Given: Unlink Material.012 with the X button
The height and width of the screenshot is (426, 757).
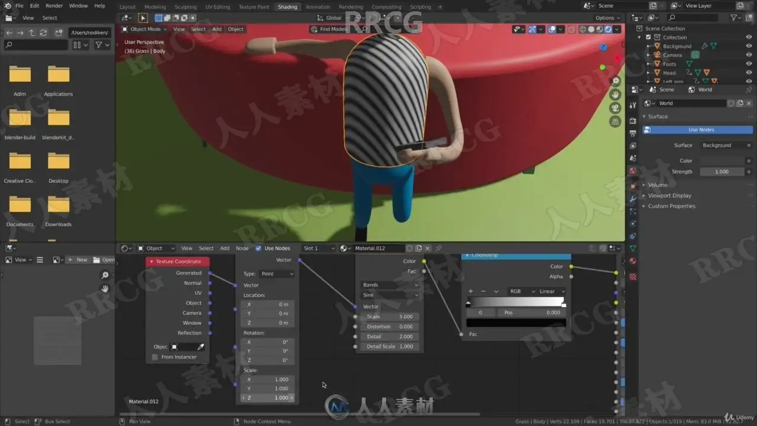Looking at the screenshot, I should [x=428, y=248].
